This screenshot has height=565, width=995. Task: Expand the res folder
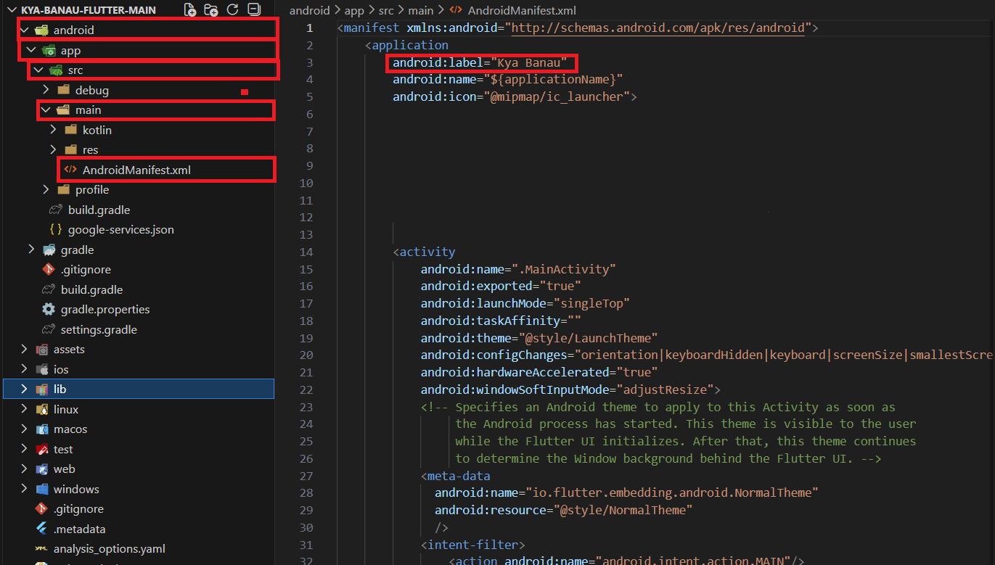(90, 150)
